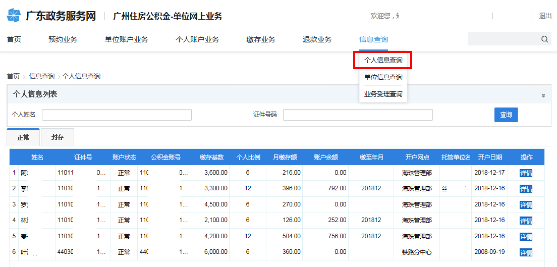This screenshot has width=557, height=267.
Task: Click the 2008-09-19 date cell
Action: click(x=489, y=252)
